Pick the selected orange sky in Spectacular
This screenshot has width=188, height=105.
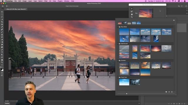coord(145,48)
